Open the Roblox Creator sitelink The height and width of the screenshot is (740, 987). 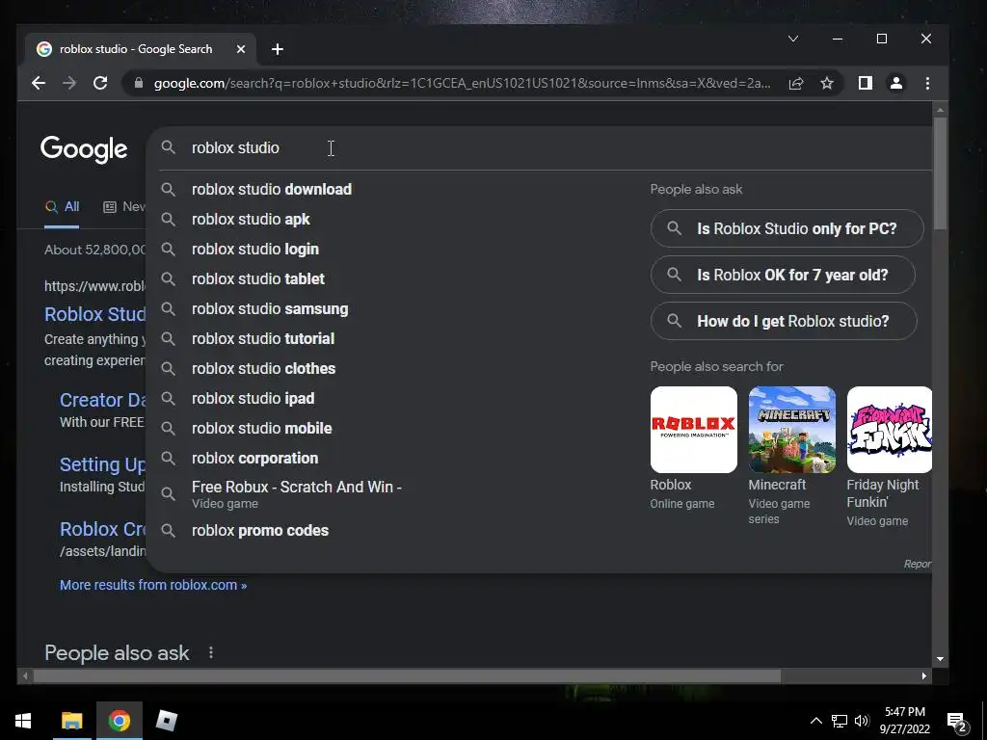point(102,529)
